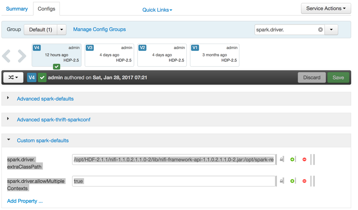Viewport: 358px width, 210px height.
Task: Select the V2 version card
Action: pos(162,55)
